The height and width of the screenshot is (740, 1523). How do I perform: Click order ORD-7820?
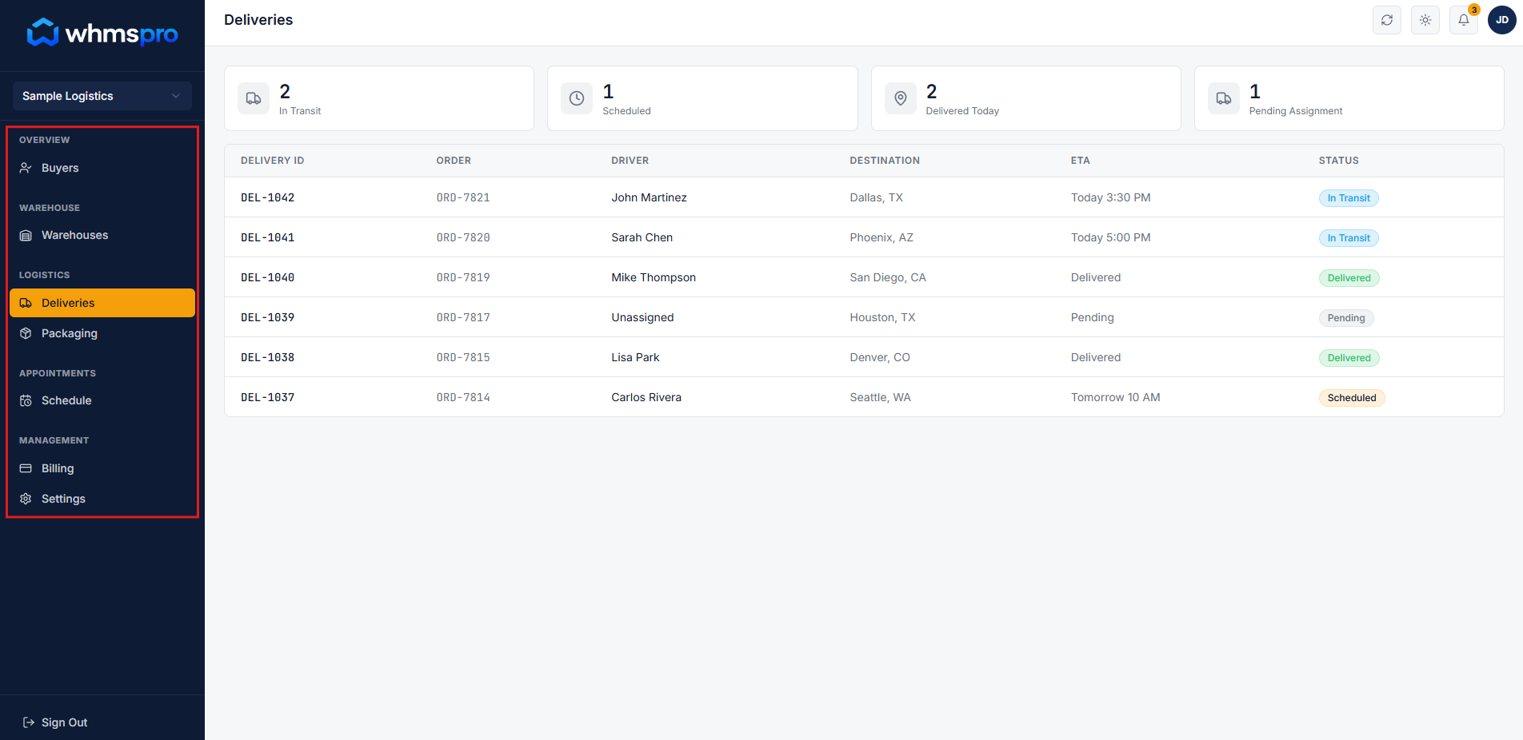tap(463, 237)
